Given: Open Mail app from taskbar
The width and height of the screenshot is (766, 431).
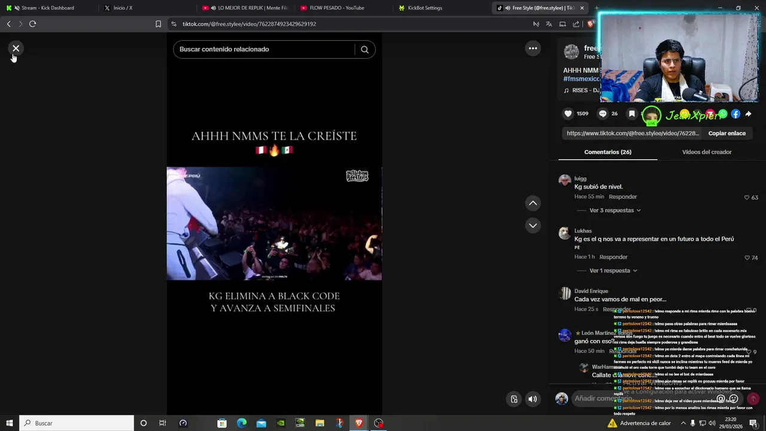Looking at the screenshot, I should click(x=262, y=423).
